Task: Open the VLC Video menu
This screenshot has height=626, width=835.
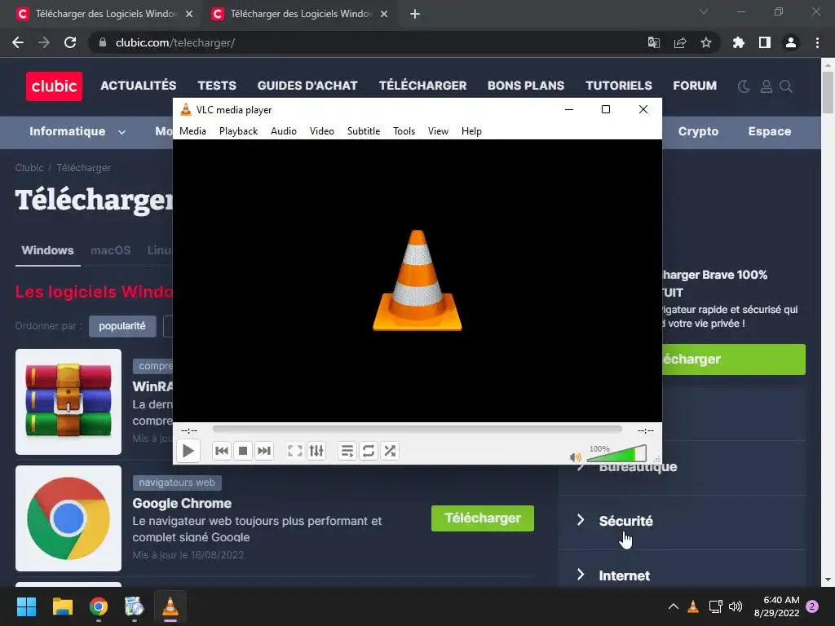Action: [321, 131]
